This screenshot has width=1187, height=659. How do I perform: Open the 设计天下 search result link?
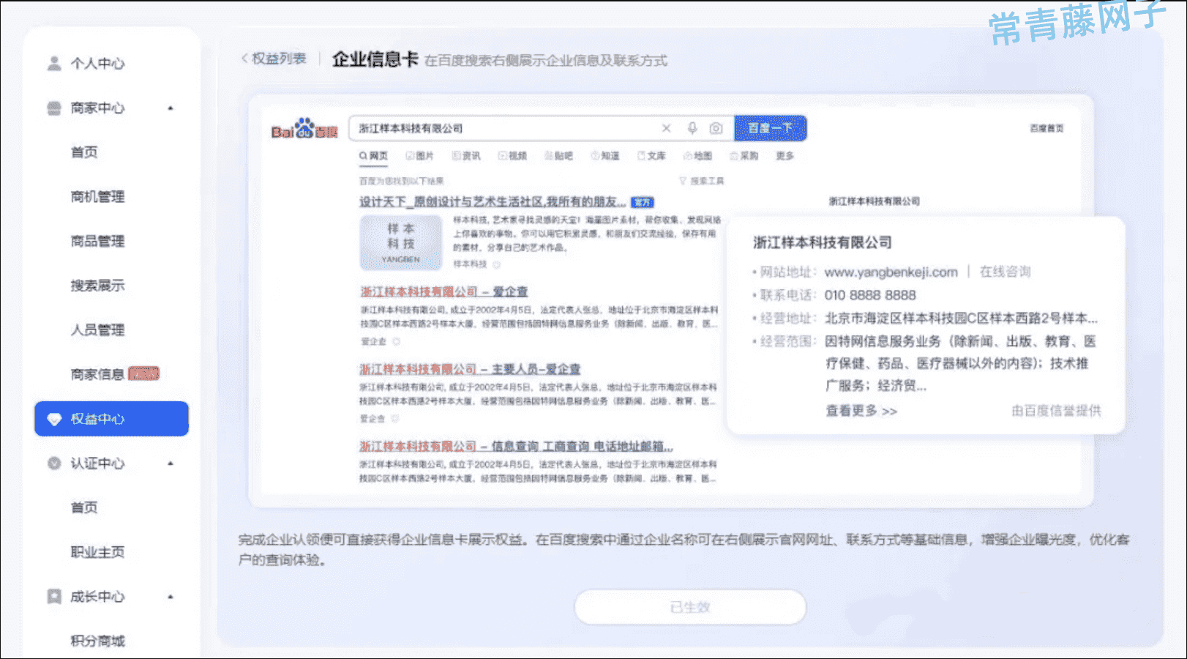coord(493,201)
